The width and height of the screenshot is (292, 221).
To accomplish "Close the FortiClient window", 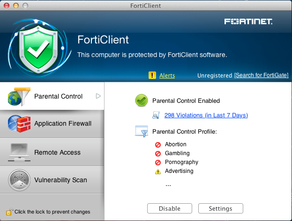I will [7, 6].
